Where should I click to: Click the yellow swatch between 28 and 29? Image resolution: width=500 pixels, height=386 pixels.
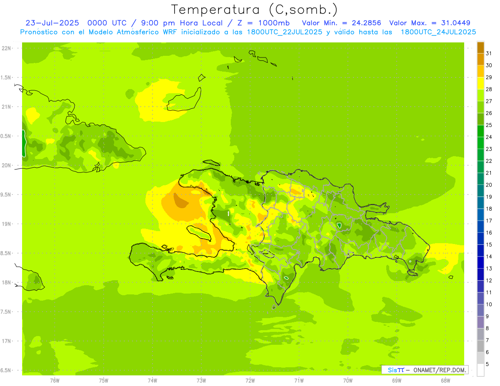click(480, 83)
